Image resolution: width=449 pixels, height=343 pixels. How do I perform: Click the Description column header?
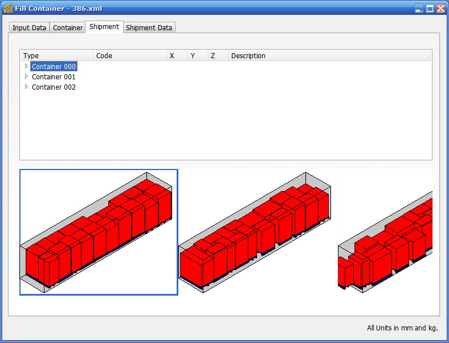[x=329, y=55]
